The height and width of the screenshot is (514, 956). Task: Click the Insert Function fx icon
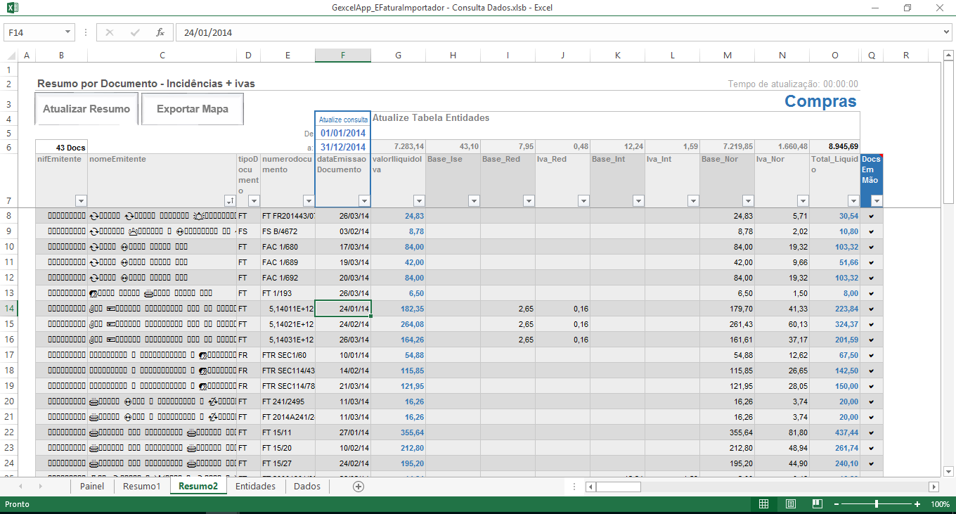click(160, 32)
